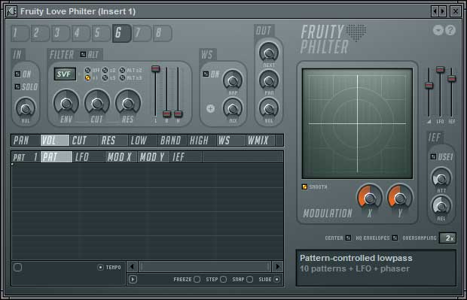
Task: Select the x2 filter mode radio
Action: [x=105, y=71]
